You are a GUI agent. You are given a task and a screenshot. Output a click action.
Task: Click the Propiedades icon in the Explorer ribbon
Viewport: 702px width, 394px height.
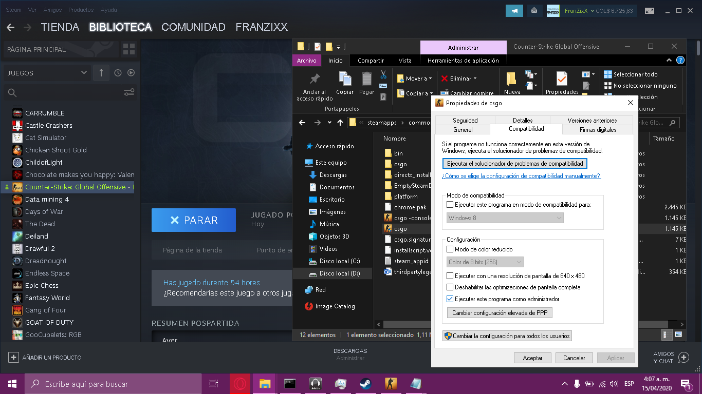pyautogui.click(x=562, y=79)
